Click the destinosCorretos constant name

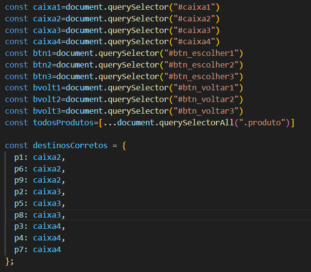pyautogui.click(x=70, y=146)
